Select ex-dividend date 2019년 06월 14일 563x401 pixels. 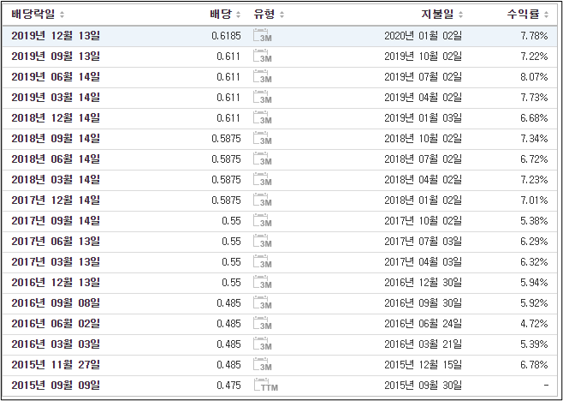pos(56,76)
